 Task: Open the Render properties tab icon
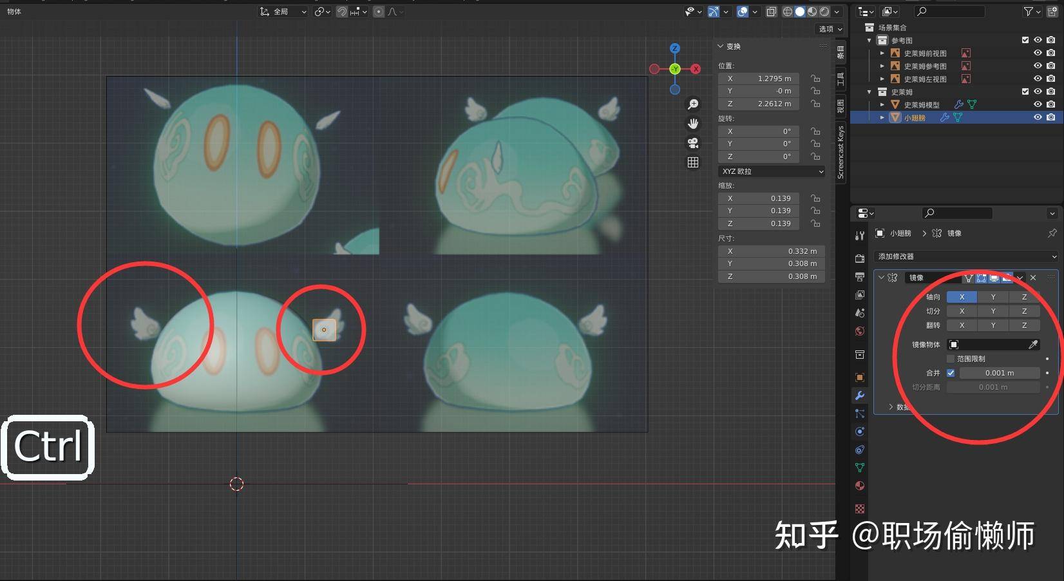860,258
